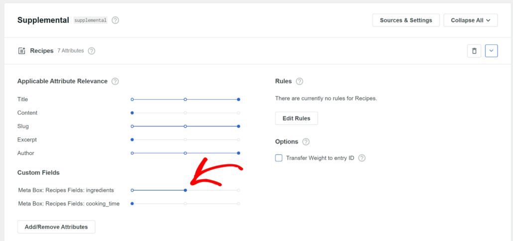Set Content relevance slider to maximum point
This screenshot has height=241, width=513.
(x=239, y=113)
